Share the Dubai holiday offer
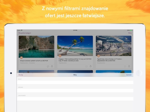The height and width of the screenshot is (112, 150). point(129,66)
